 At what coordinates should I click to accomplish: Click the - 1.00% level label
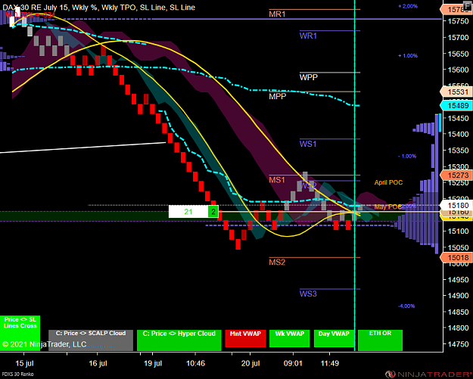tap(407, 156)
